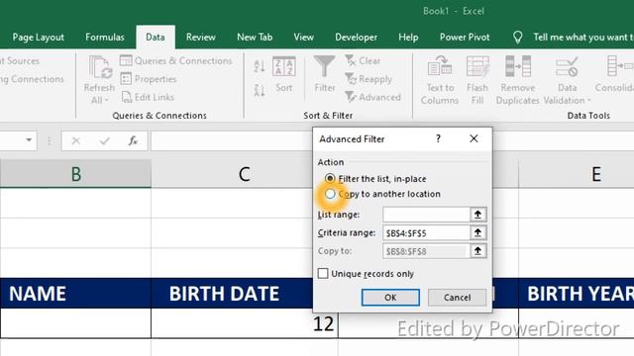The width and height of the screenshot is (634, 356).
Task: Close the Advanced Filter dialog
Action: click(x=474, y=138)
